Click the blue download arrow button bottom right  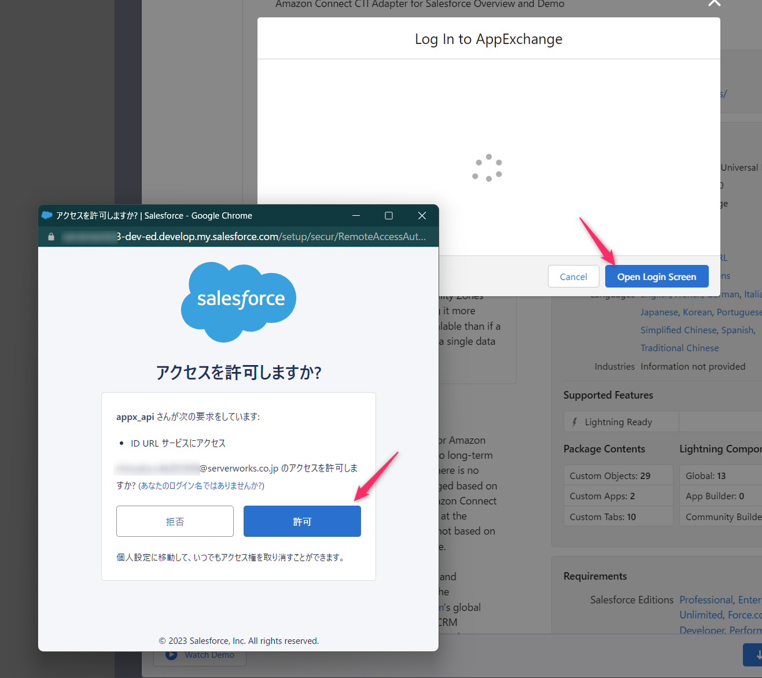coord(754,655)
